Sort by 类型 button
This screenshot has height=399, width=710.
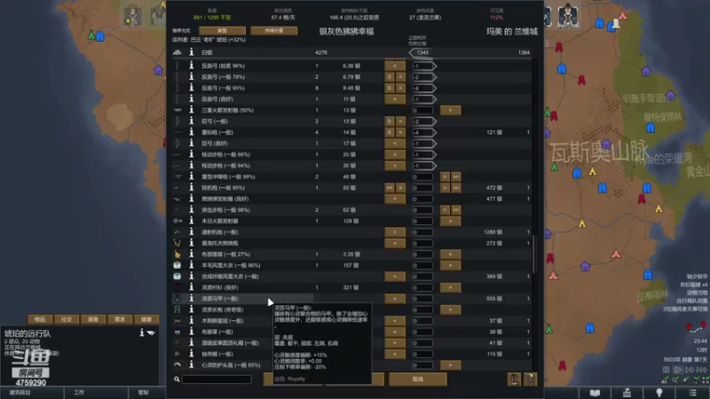point(222,30)
